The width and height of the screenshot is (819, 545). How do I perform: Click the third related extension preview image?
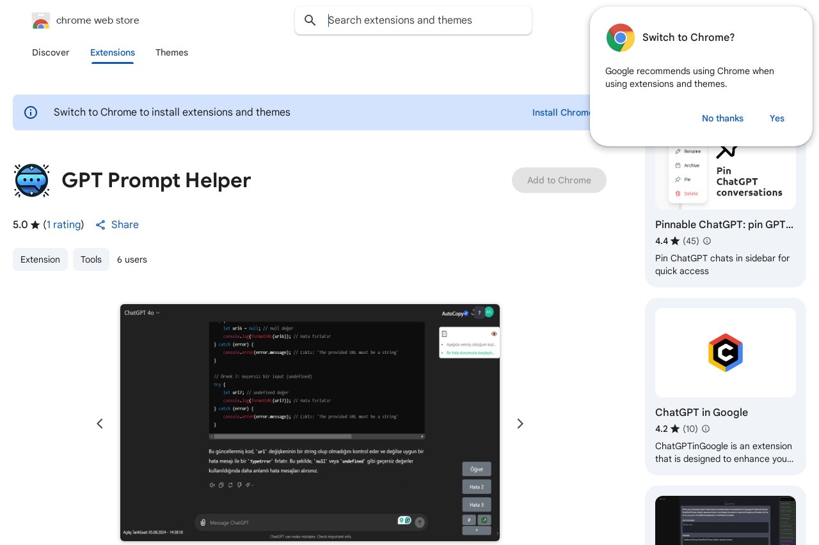coord(726,520)
